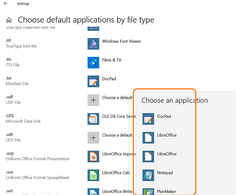Click the .uot extension text
Screen dimensions: 238x195
[x=9, y=191]
